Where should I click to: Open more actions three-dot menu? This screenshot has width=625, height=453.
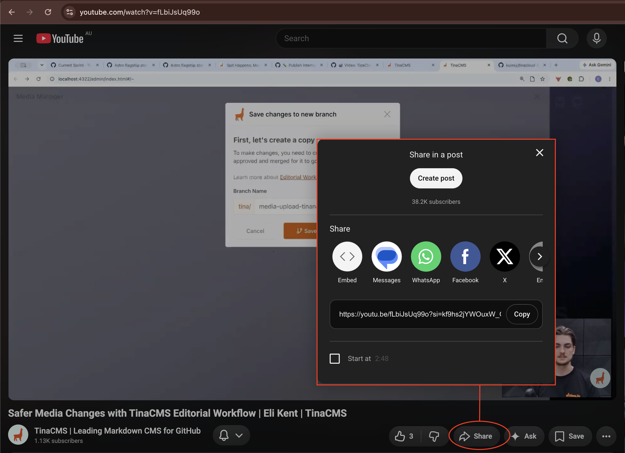point(606,436)
